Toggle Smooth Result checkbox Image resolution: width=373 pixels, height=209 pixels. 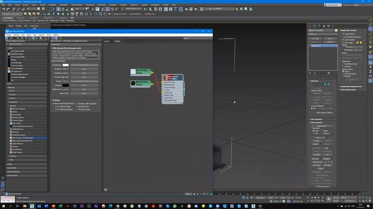[x=343, y=34]
